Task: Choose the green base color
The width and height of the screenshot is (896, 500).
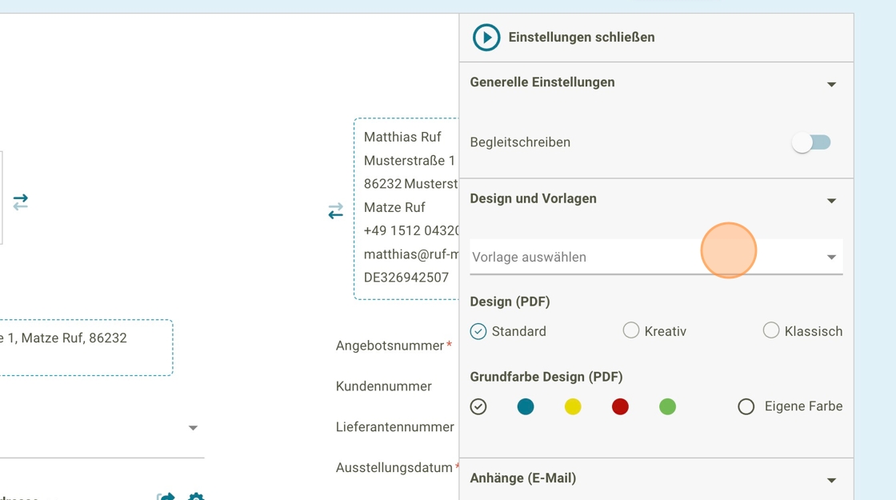Action: (x=667, y=407)
